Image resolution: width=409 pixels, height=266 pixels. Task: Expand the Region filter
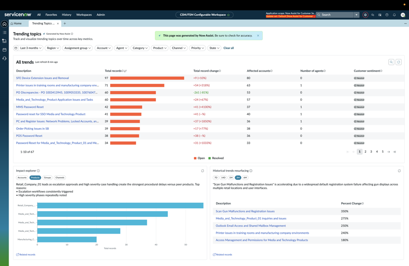coord(53,48)
